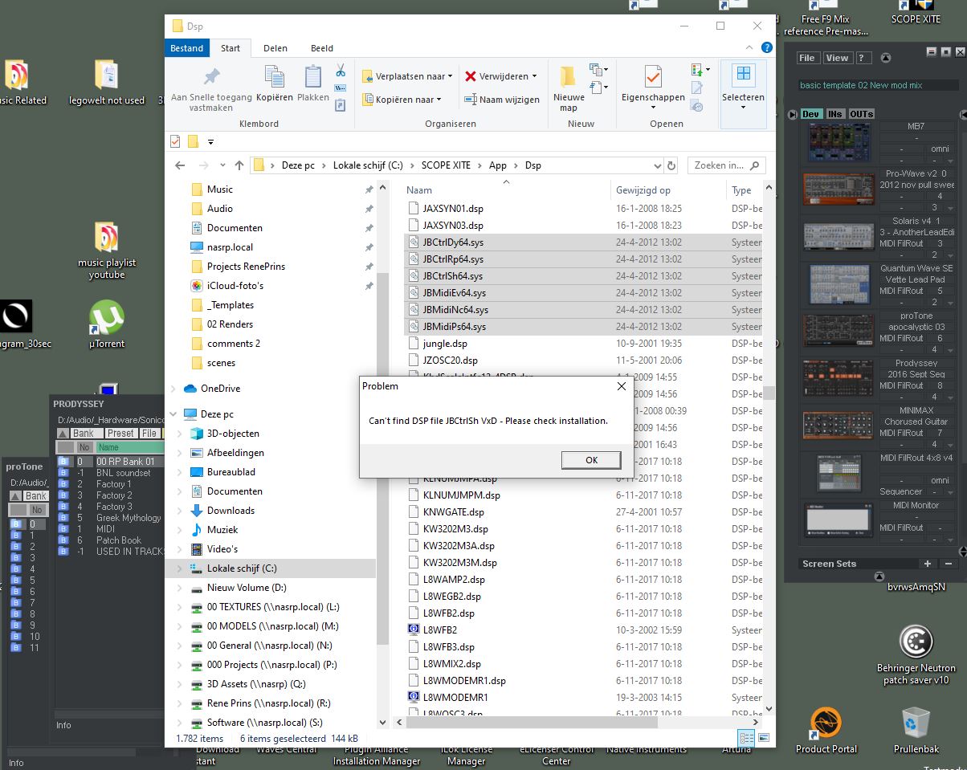Click the Zoeken search field
This screenshot has height=770, width=967.
(x=726, y=165)
